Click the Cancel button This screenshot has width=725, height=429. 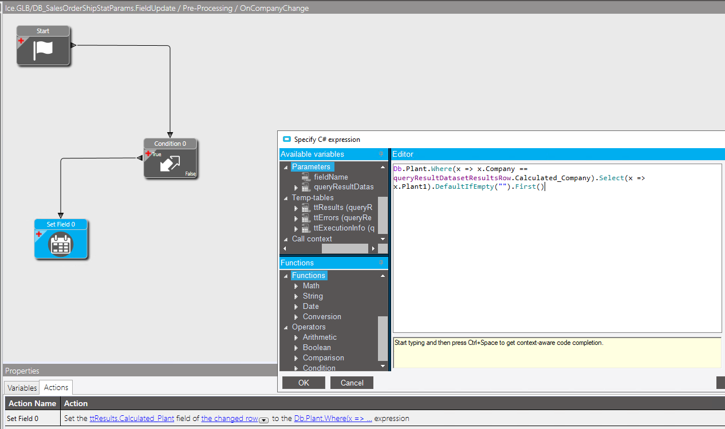[x=352, y=383]
